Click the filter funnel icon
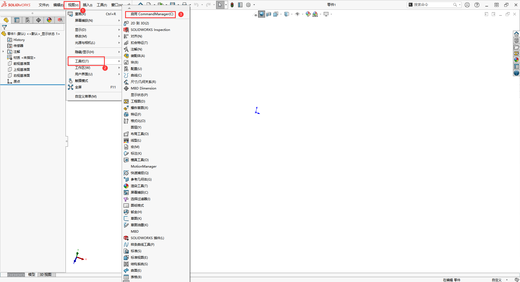Image resolution: width=520 pixels, height=282 pixels. [x=4, y=27]
